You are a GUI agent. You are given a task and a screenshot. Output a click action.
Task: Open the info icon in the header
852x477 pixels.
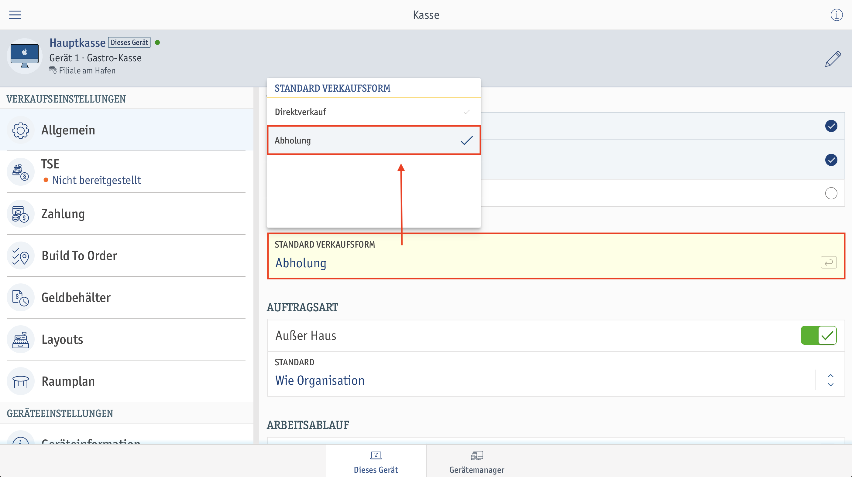[x=837, y=15]
